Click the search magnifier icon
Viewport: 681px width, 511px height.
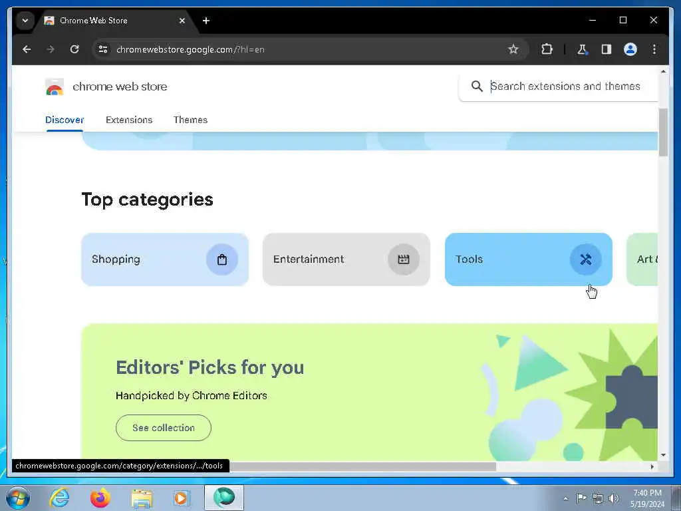[477, 86]
